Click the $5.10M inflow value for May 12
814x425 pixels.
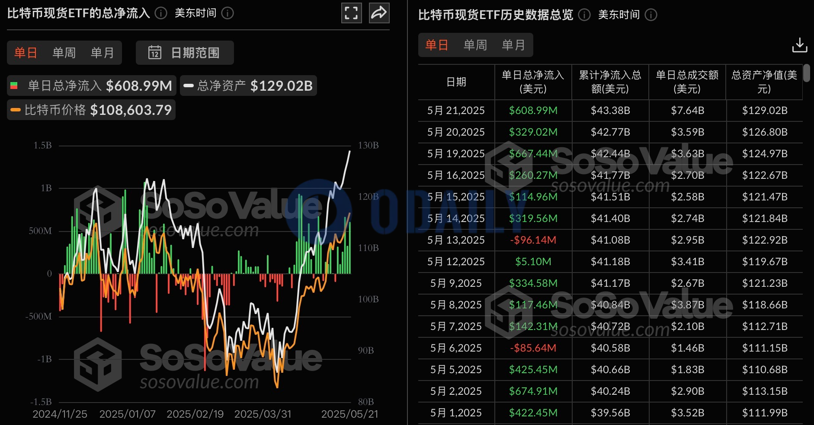pyautogui.click(x=533, y=262)
